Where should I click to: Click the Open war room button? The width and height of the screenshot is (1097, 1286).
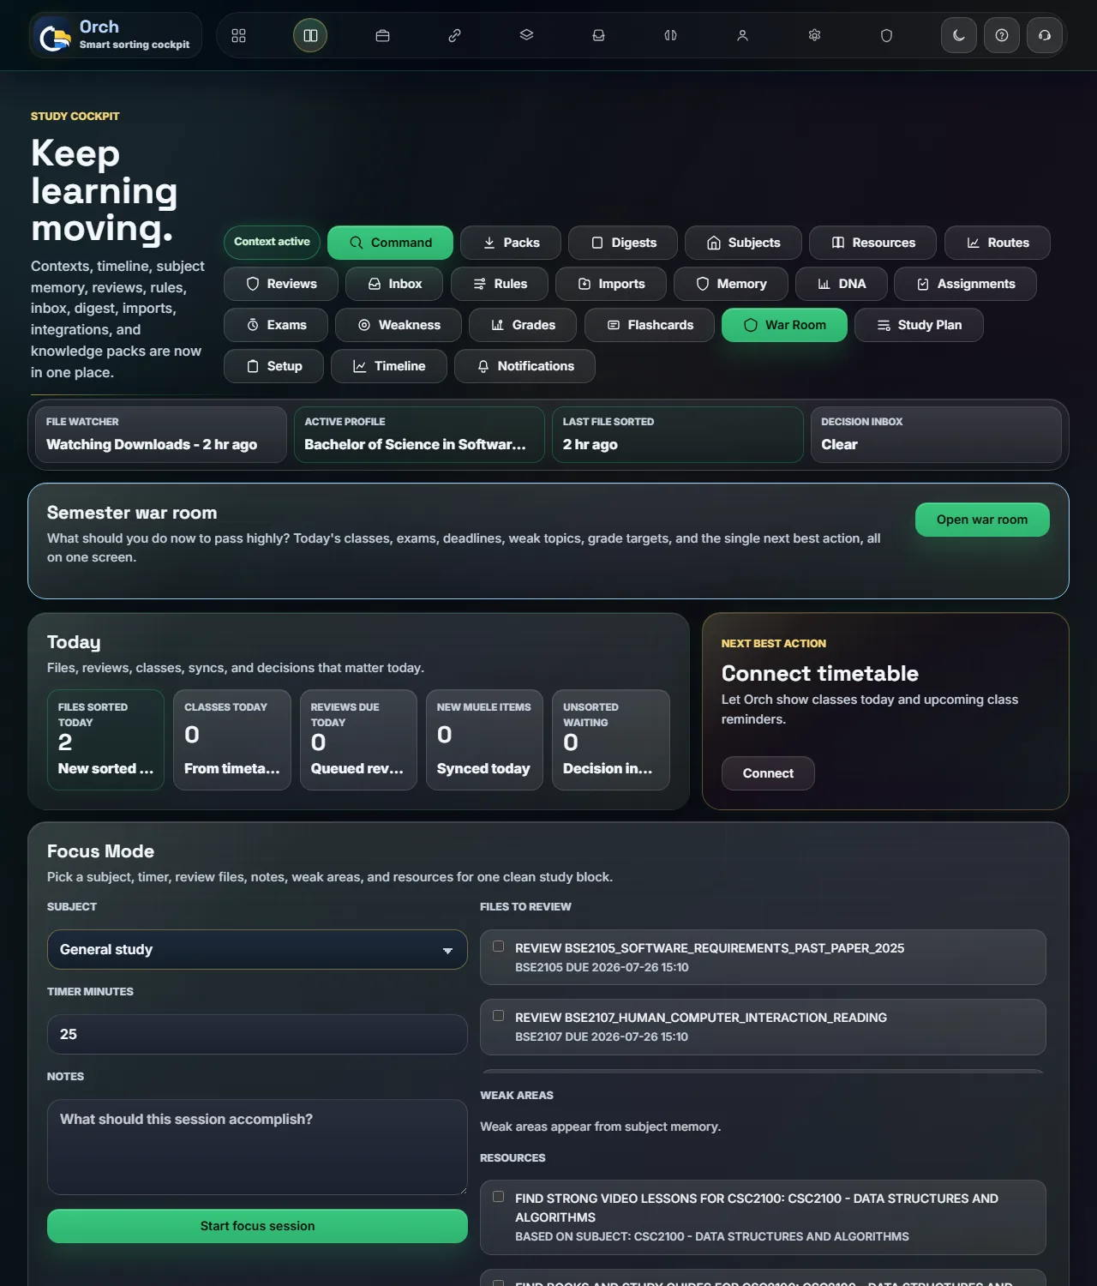coord(982,520)
